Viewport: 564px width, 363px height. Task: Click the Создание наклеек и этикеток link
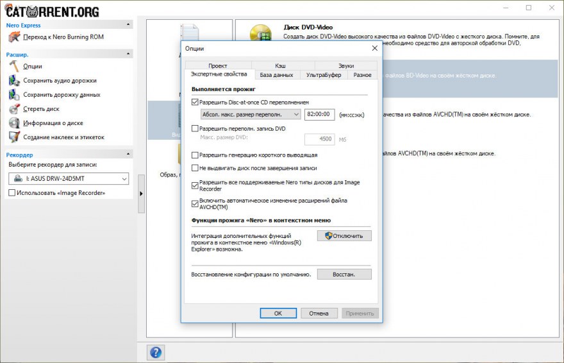[63, 137]
